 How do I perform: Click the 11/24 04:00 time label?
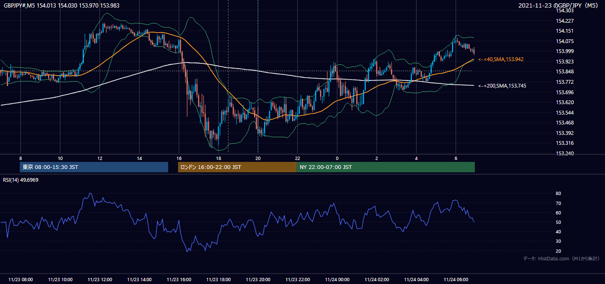pyautogui.click(x=416, y=280)
